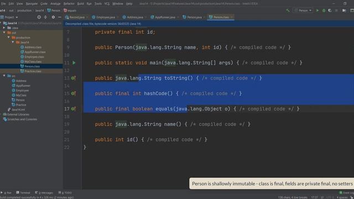Image resolution: width=354 pixels, height=199 pixels.
Task: Click the grayed-out Stop icon in toolbar
Action: [336, 11]
